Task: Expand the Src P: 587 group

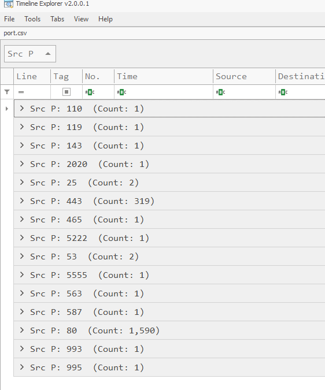Action: 22,311
